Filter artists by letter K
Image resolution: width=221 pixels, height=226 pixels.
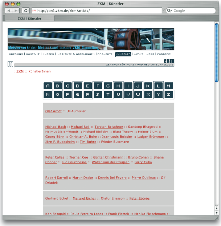point(148,86)
